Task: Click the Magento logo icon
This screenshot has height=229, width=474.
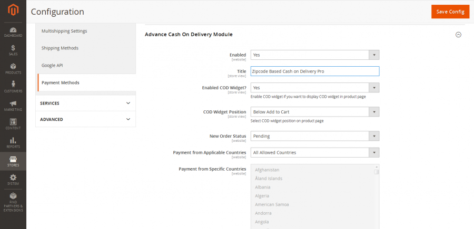Action: click(13, 11)
